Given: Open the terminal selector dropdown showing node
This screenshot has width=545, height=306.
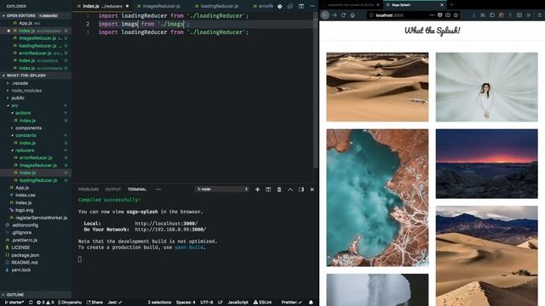Looking at the screenshot, I should pos(222,189).
